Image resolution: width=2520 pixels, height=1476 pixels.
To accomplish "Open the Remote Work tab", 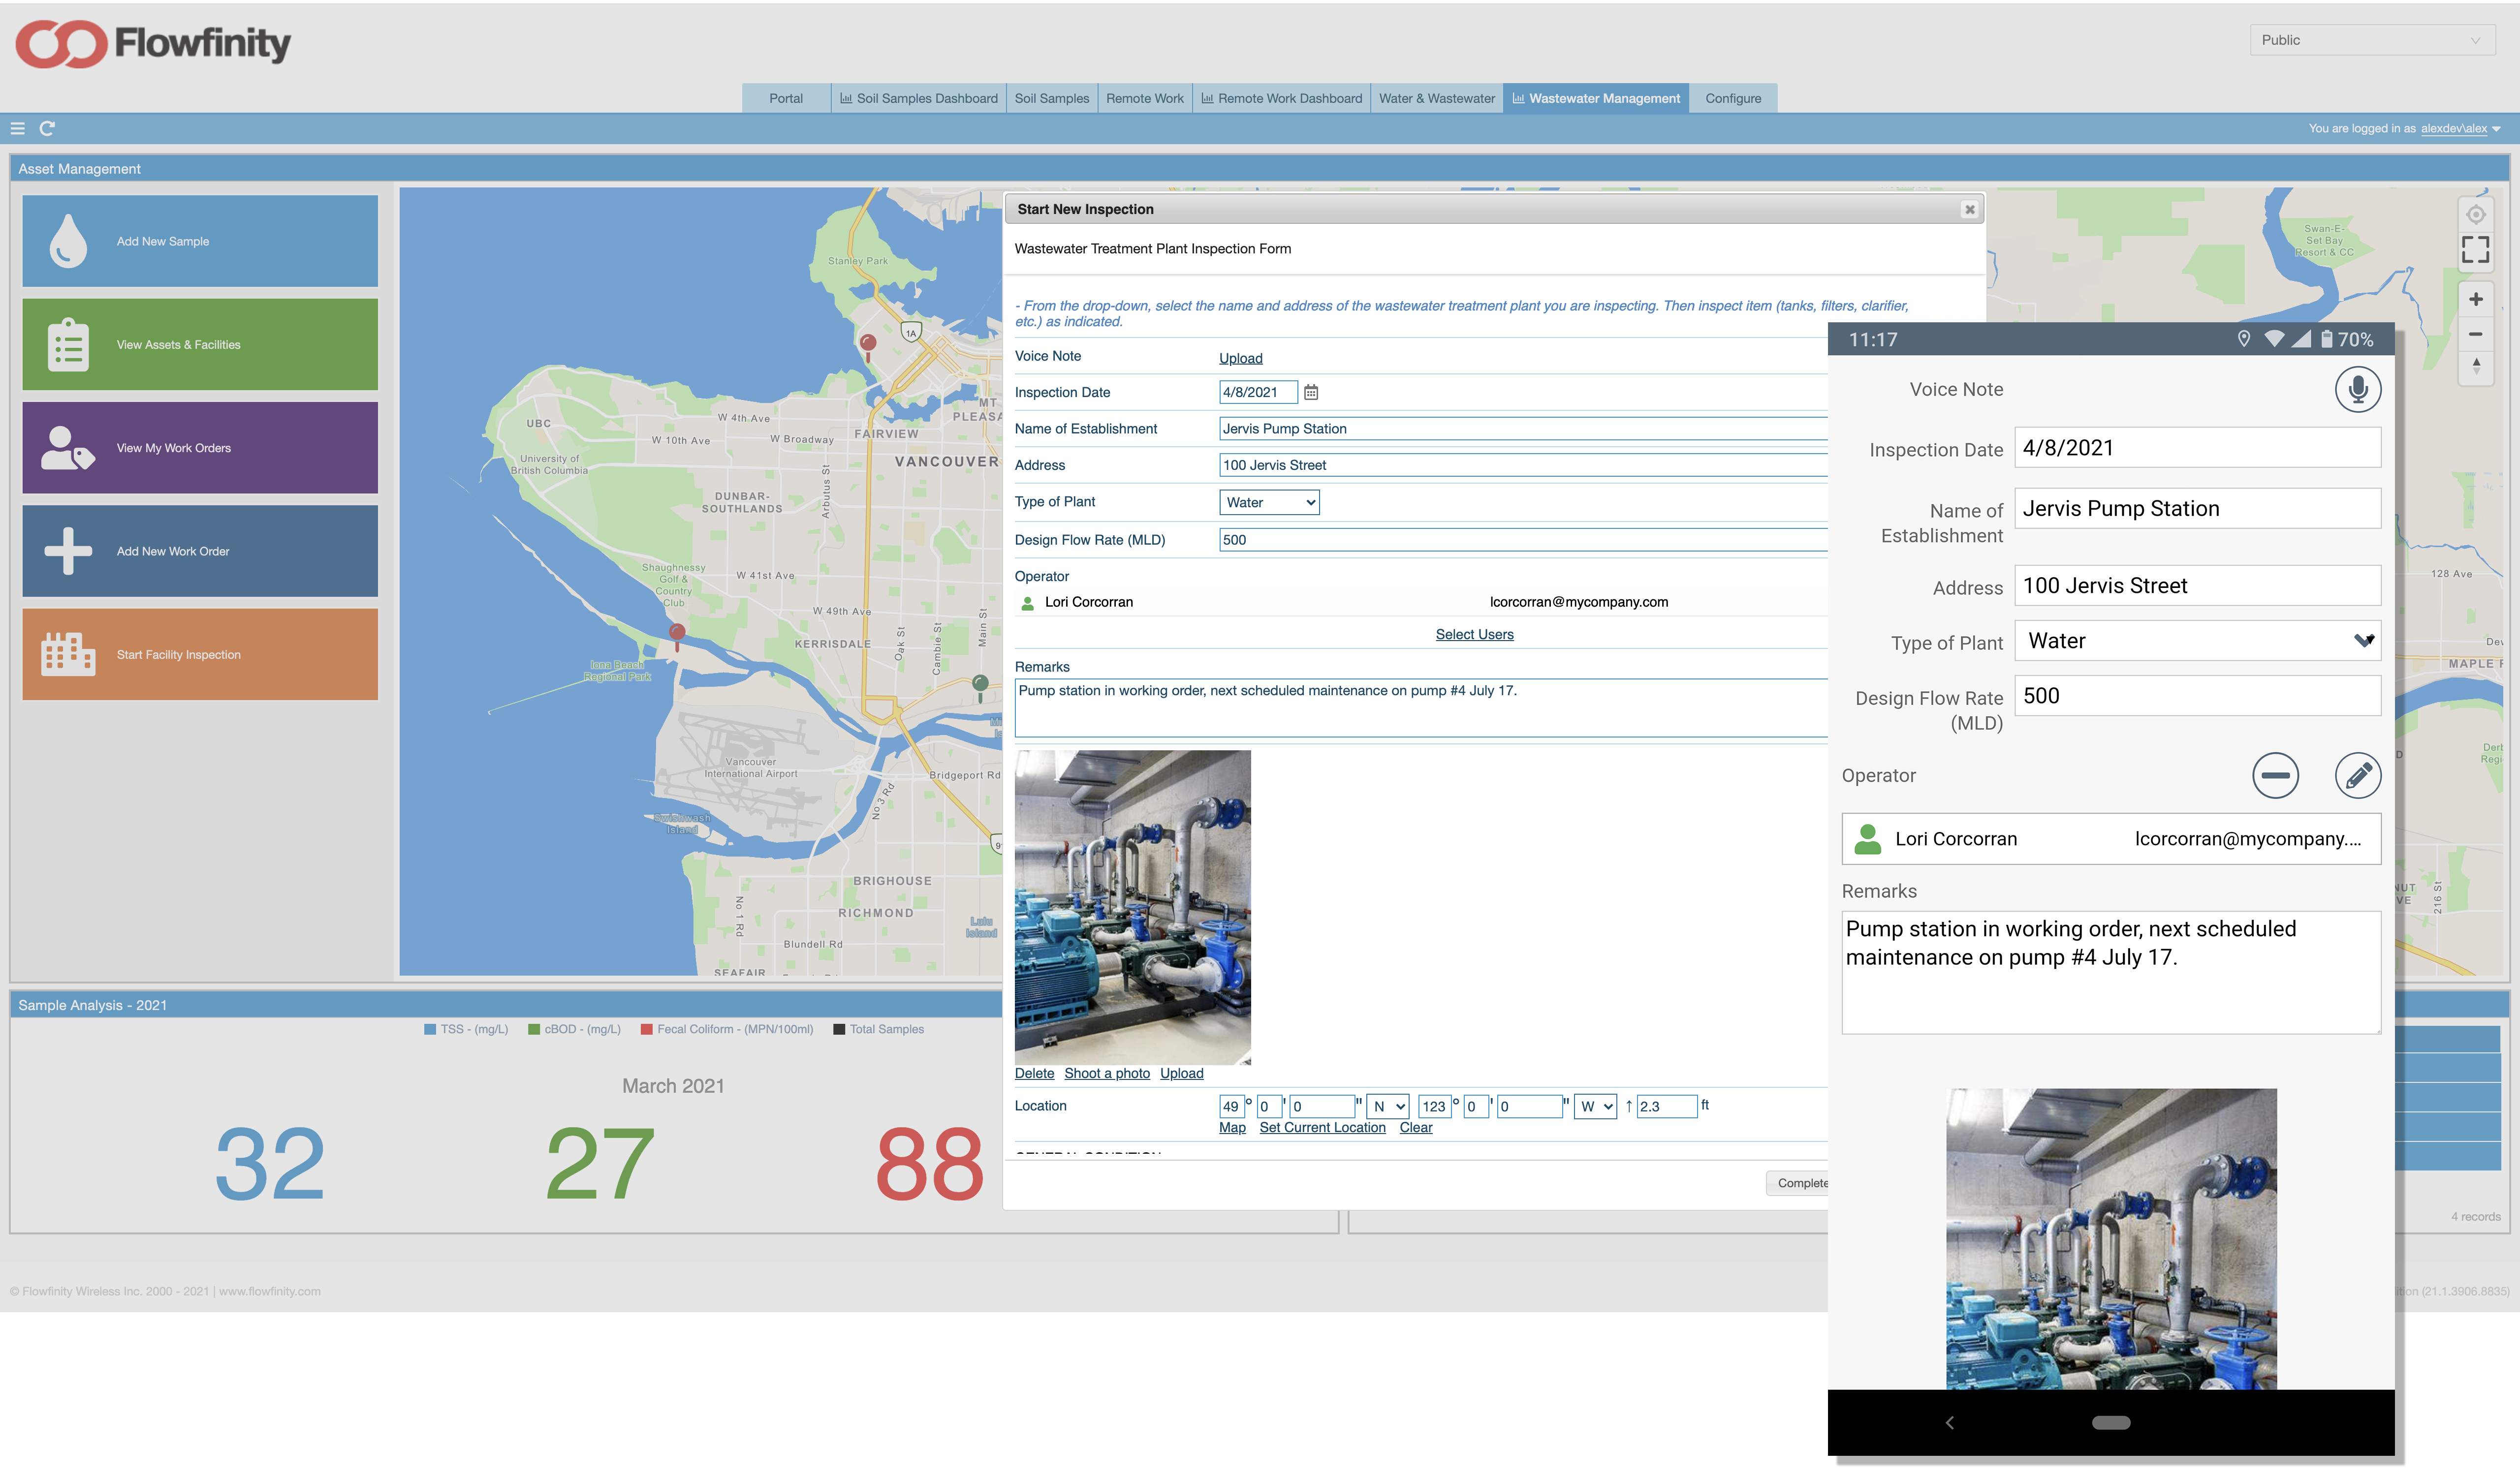I will tap(1144, 98).
